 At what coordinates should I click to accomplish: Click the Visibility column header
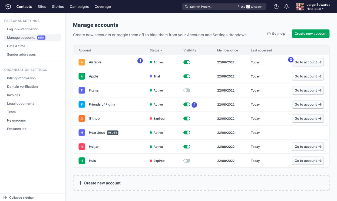tap(190, 50)
